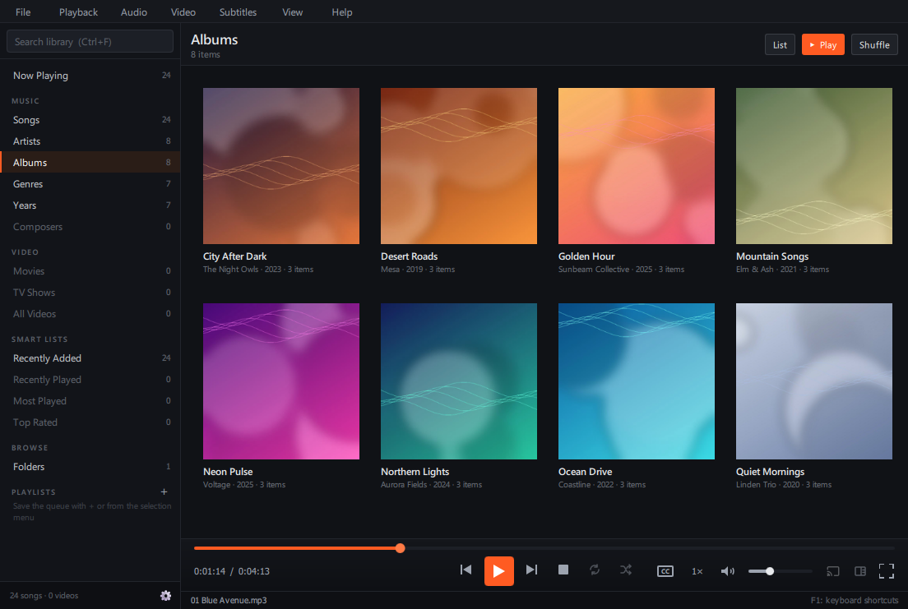908x609 pixels.
Task: Focus the Search library field
Action: coord(90,42)
